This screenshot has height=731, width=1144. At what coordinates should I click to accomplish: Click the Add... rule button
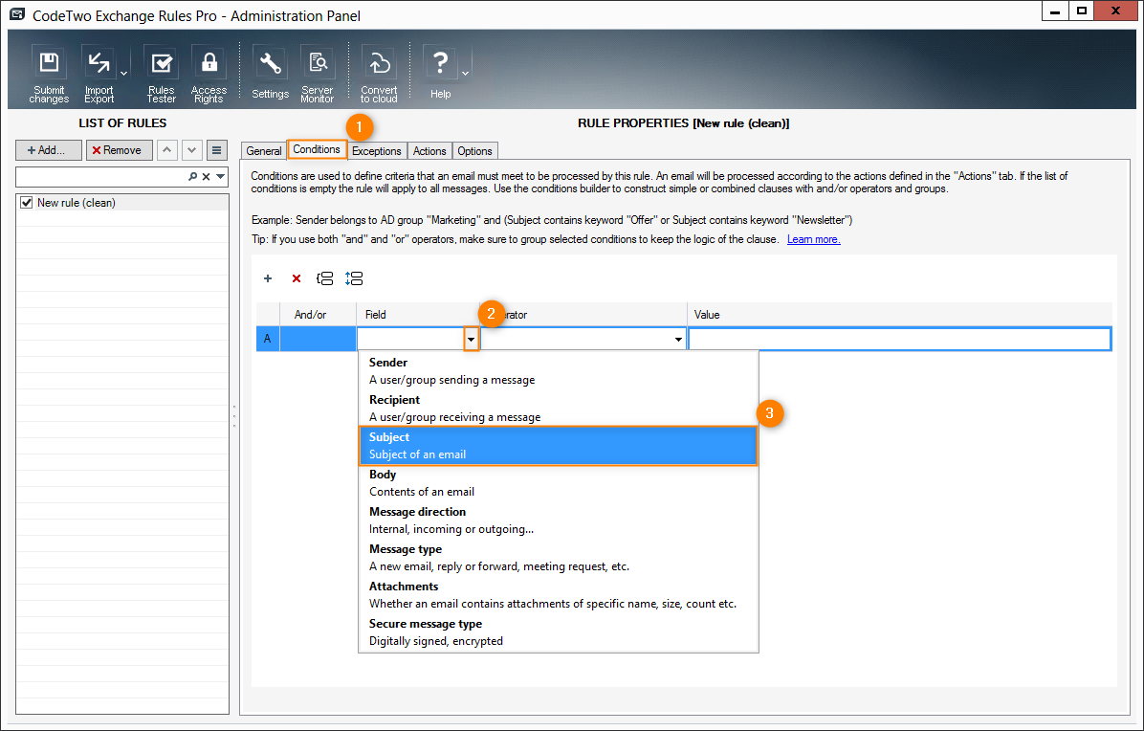click(x=48, y=149)
